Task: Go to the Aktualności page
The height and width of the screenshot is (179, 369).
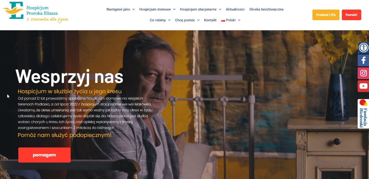Action: [x=235, y=9]
